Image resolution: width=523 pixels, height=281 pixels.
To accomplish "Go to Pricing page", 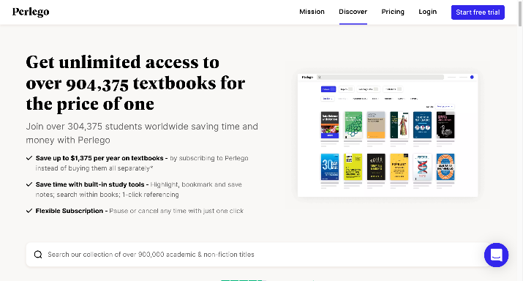I will [x=393, y=12].
